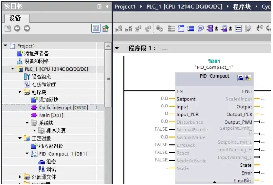273x185 pixels.
Task: Open 设备和网络 in project tree
Action: [x=36, y=61]
